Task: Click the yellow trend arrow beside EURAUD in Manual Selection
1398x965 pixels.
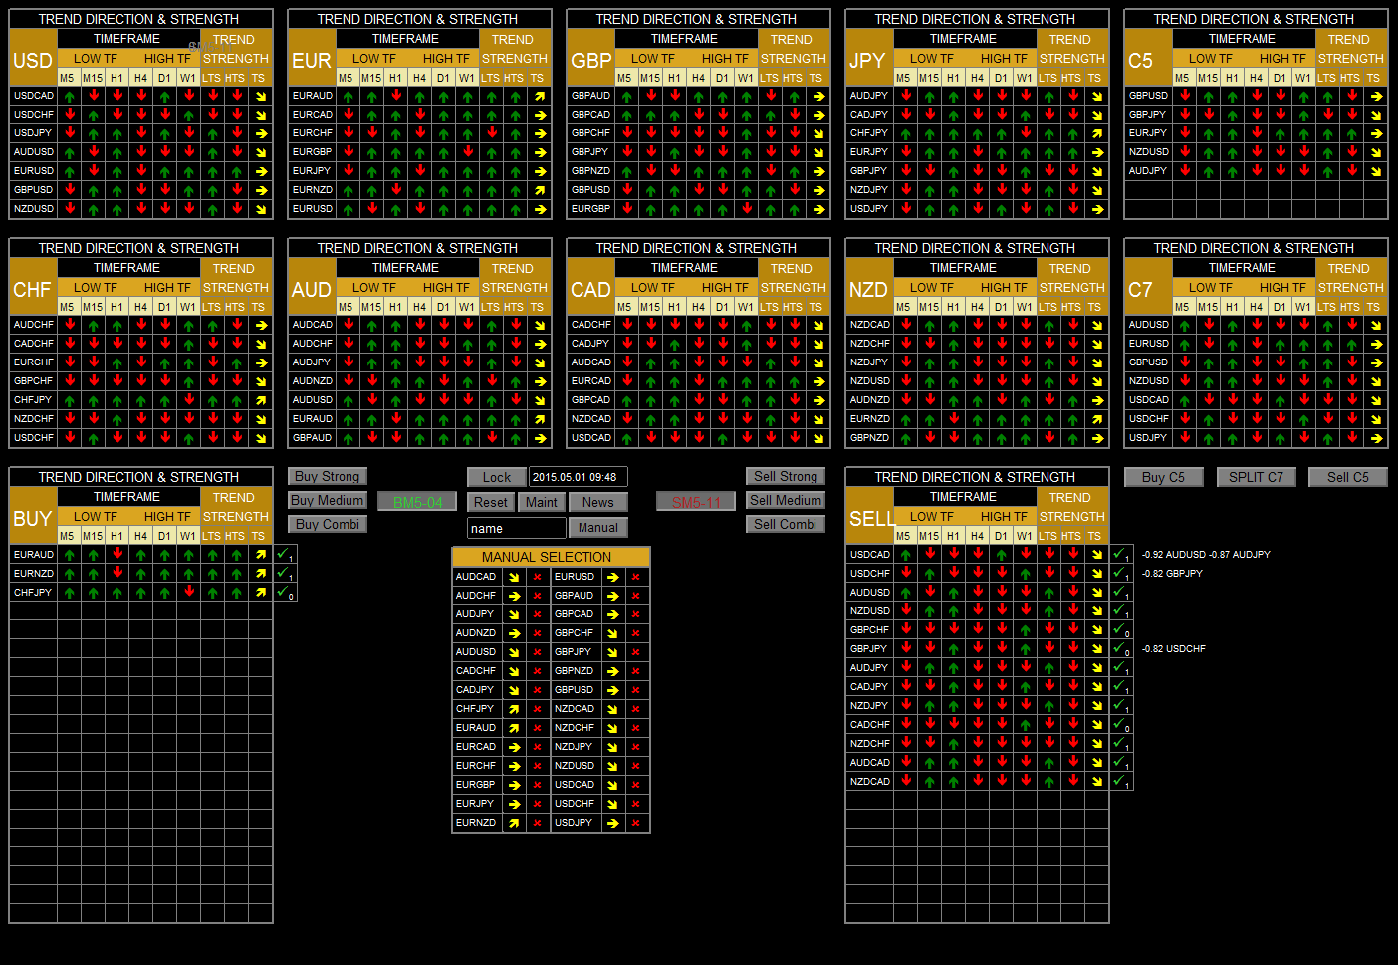Action: pyautogui.click(x=514, y=728)
